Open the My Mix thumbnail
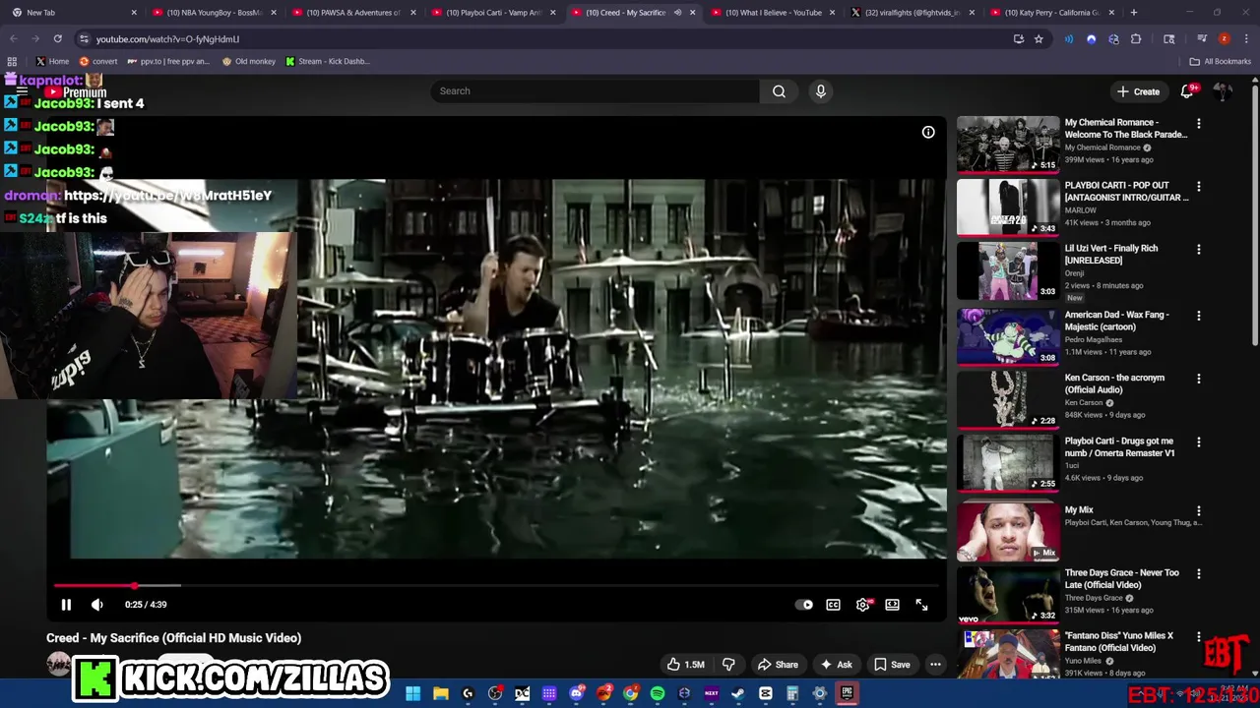The height and width of the screenshot is (708, 1260). coord(1008,531)
